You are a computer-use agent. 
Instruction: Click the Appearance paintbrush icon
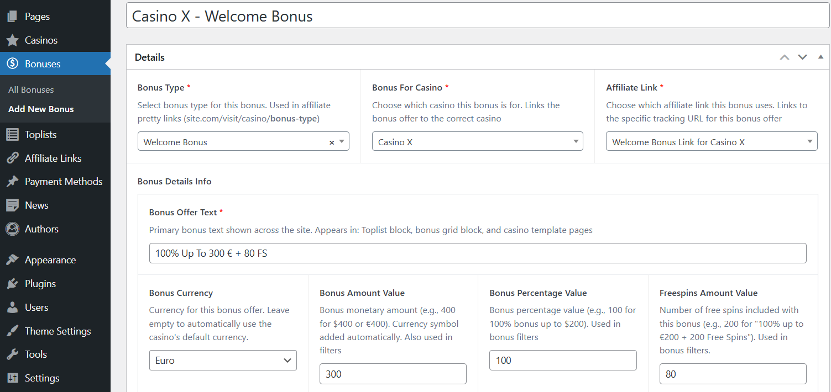coord(12,260)
